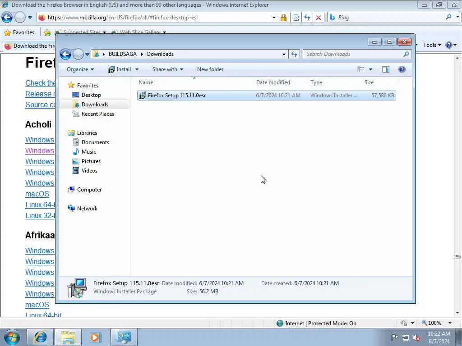
Task: Click refresh button beside Explorer address bar
Action: tap(294, 54)
